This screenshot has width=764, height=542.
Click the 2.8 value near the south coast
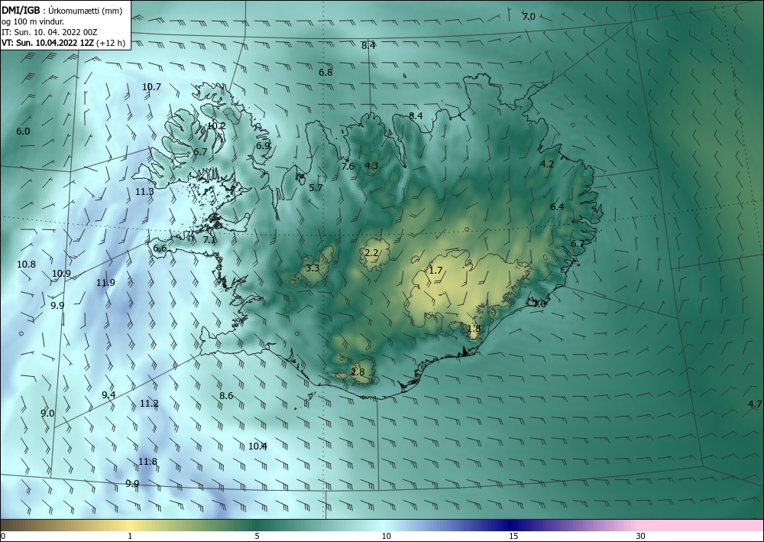(358, 372)
